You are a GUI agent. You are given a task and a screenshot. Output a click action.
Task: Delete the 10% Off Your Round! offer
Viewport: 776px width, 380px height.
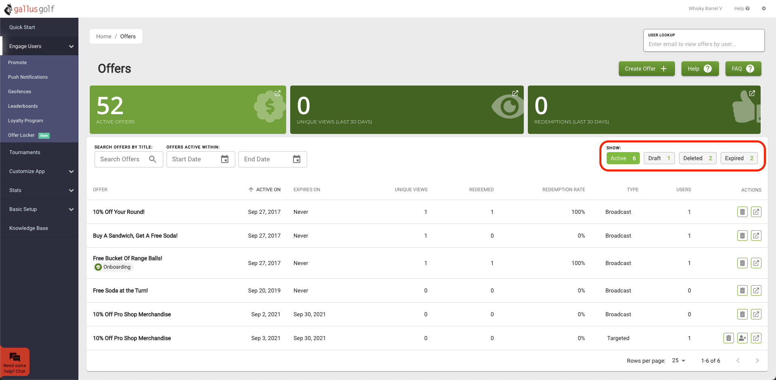(x=742, y=212)
